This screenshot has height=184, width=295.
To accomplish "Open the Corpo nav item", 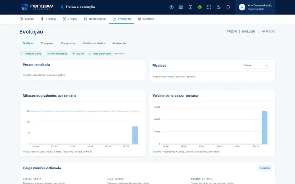I will (70, 19).
